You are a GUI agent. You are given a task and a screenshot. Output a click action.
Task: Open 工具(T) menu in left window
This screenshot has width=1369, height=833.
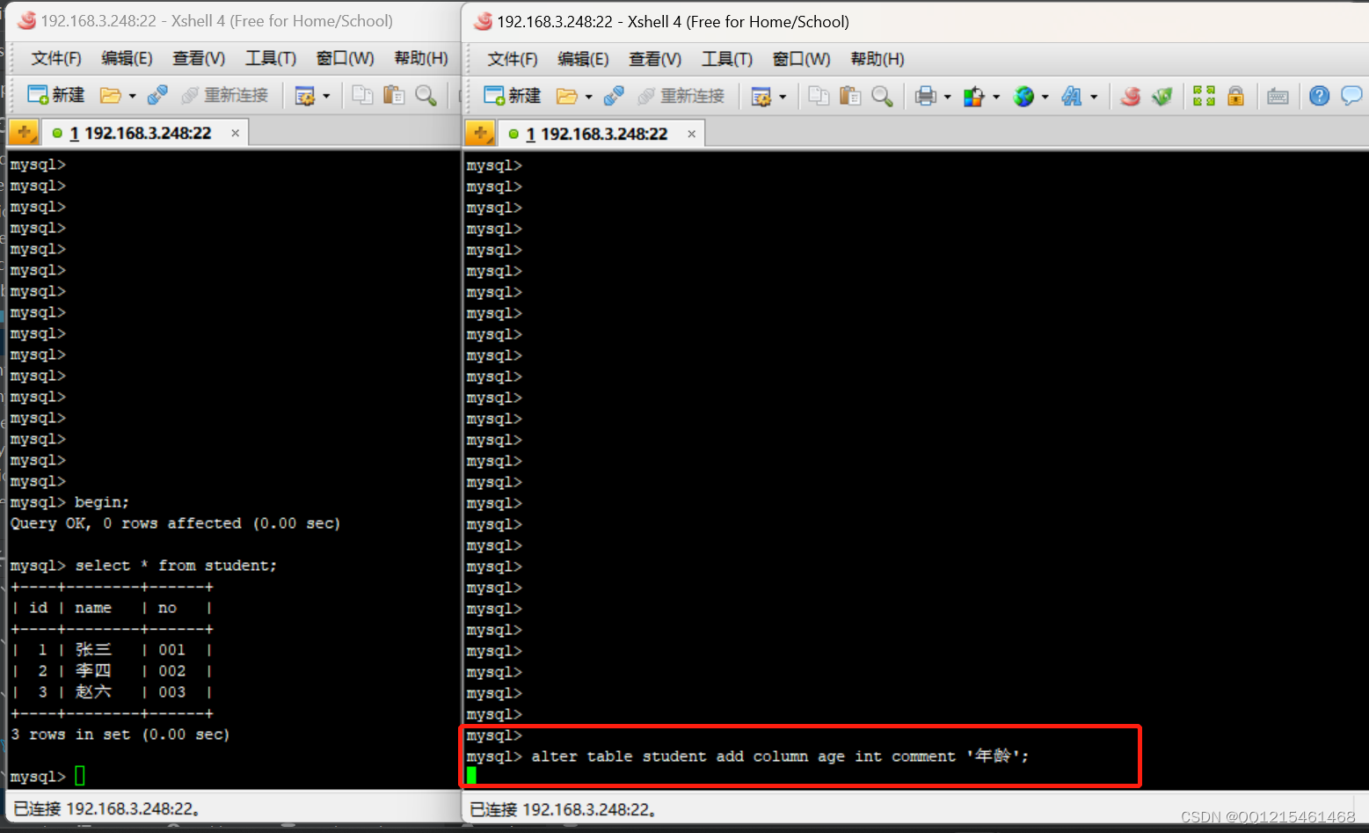271,58
